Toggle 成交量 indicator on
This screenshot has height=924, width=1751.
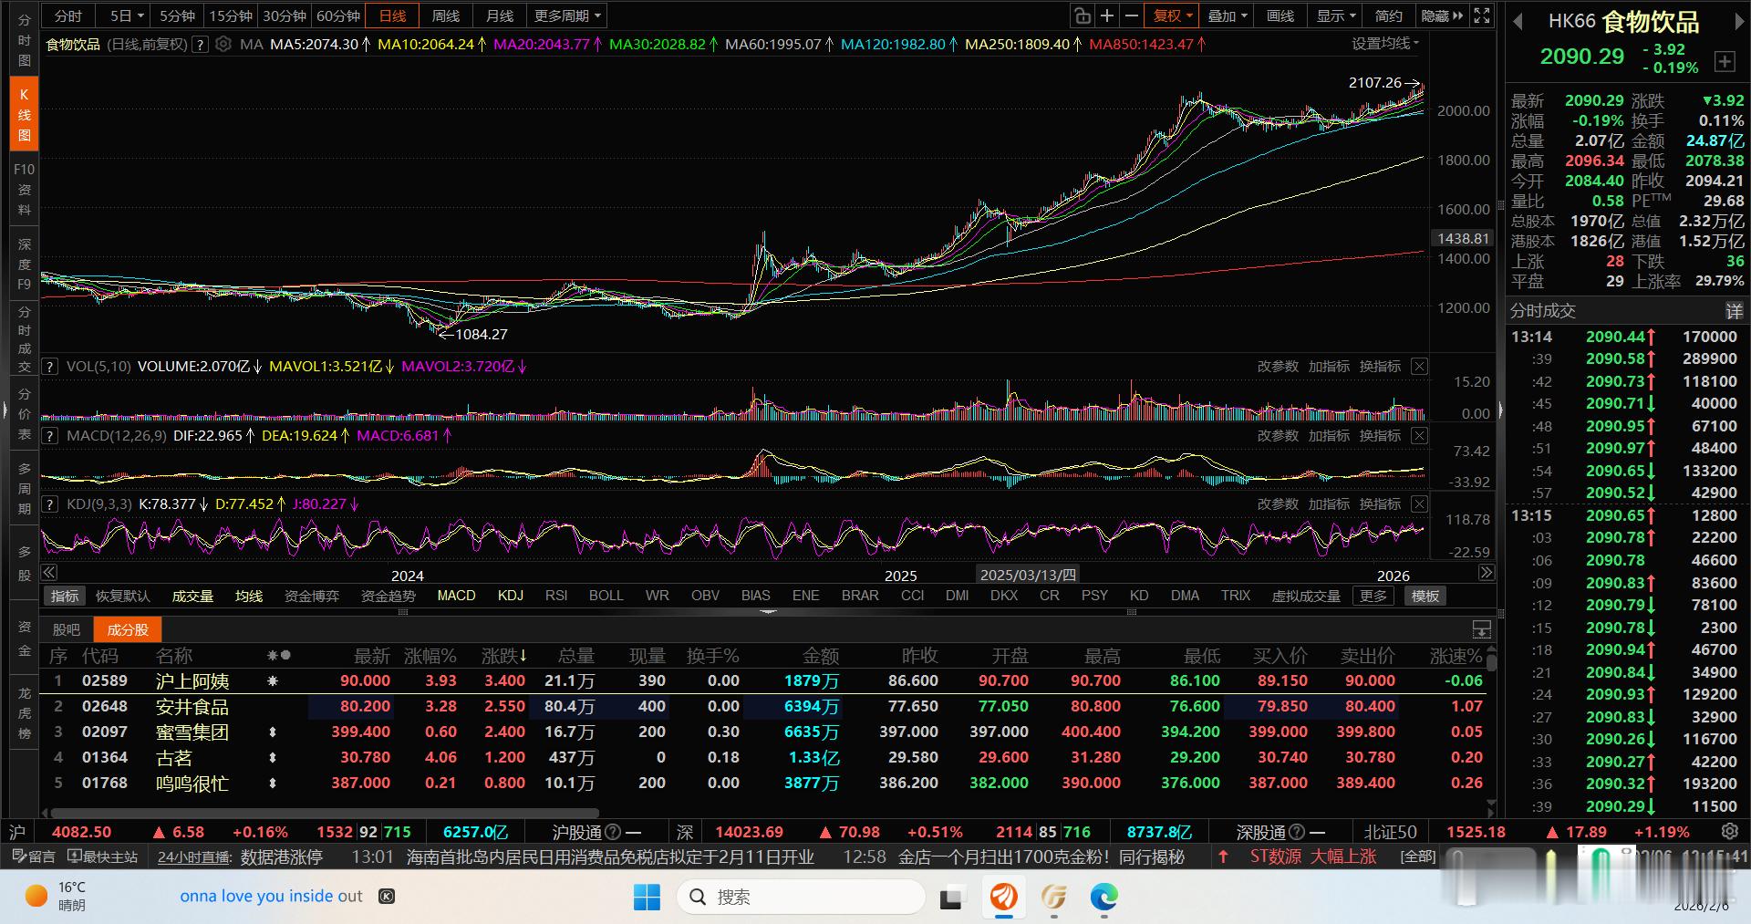coord(192,596)
